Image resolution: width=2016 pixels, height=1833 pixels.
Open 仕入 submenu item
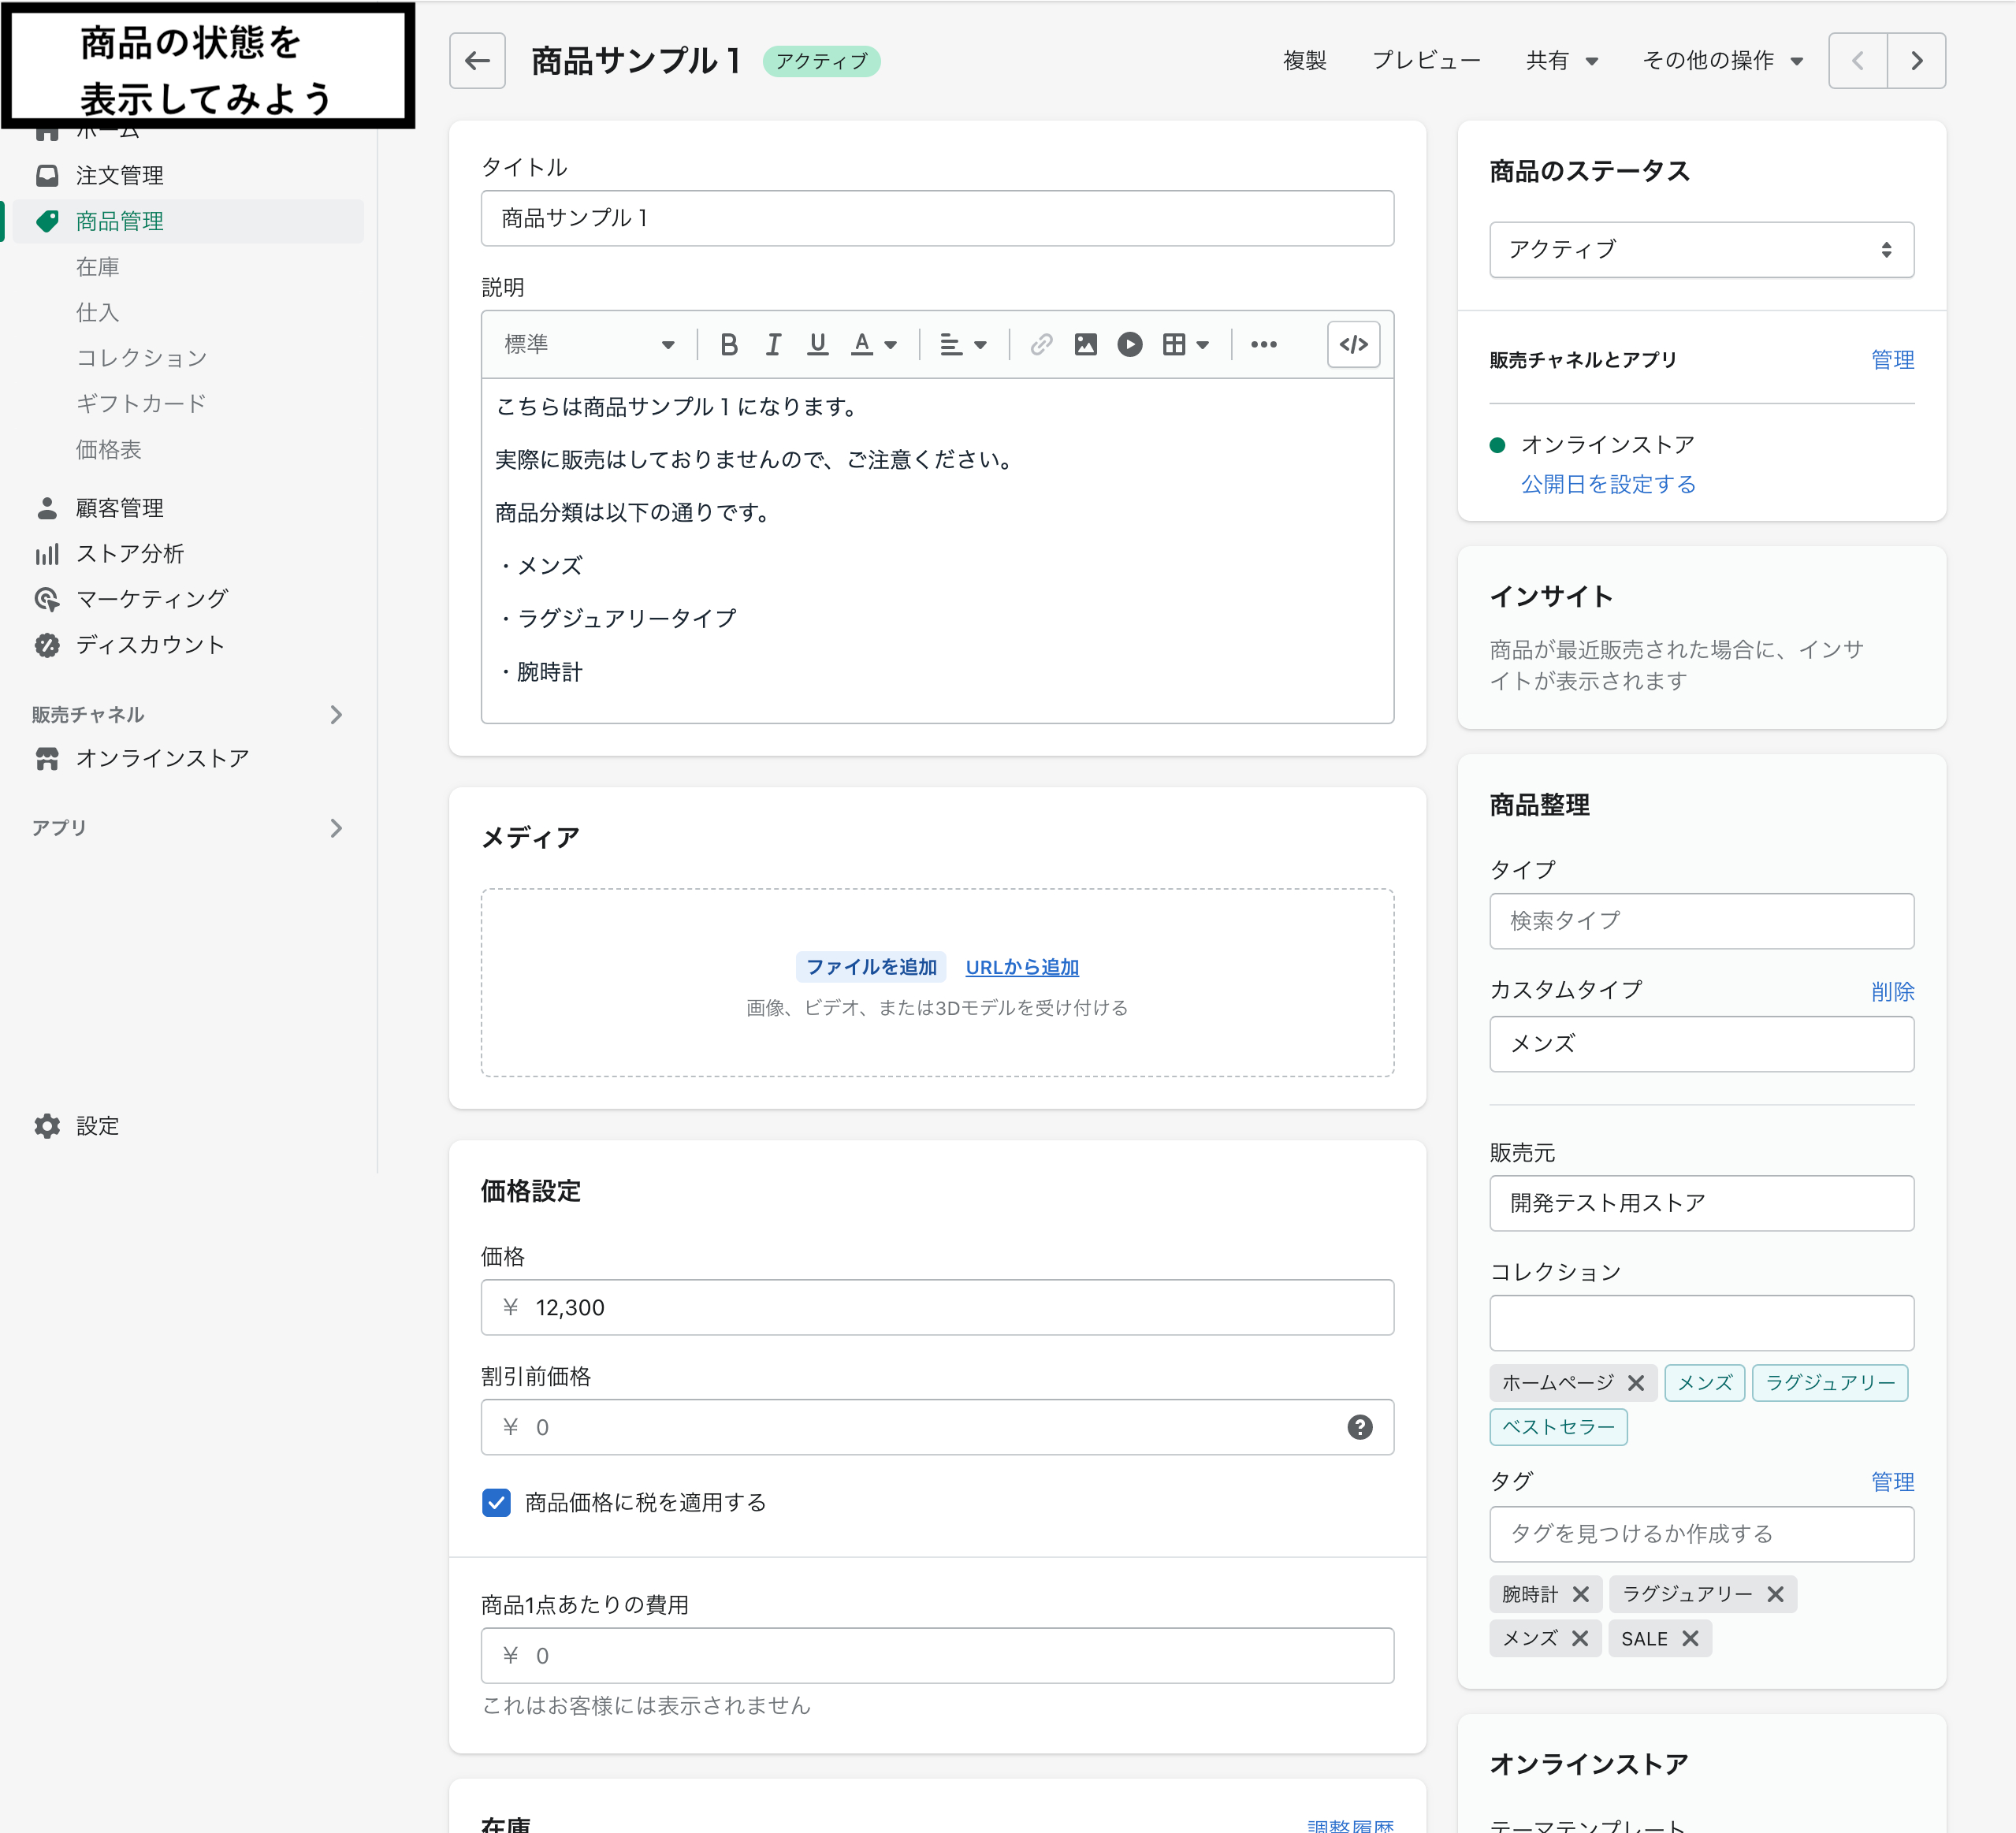[x=98, y=312]
